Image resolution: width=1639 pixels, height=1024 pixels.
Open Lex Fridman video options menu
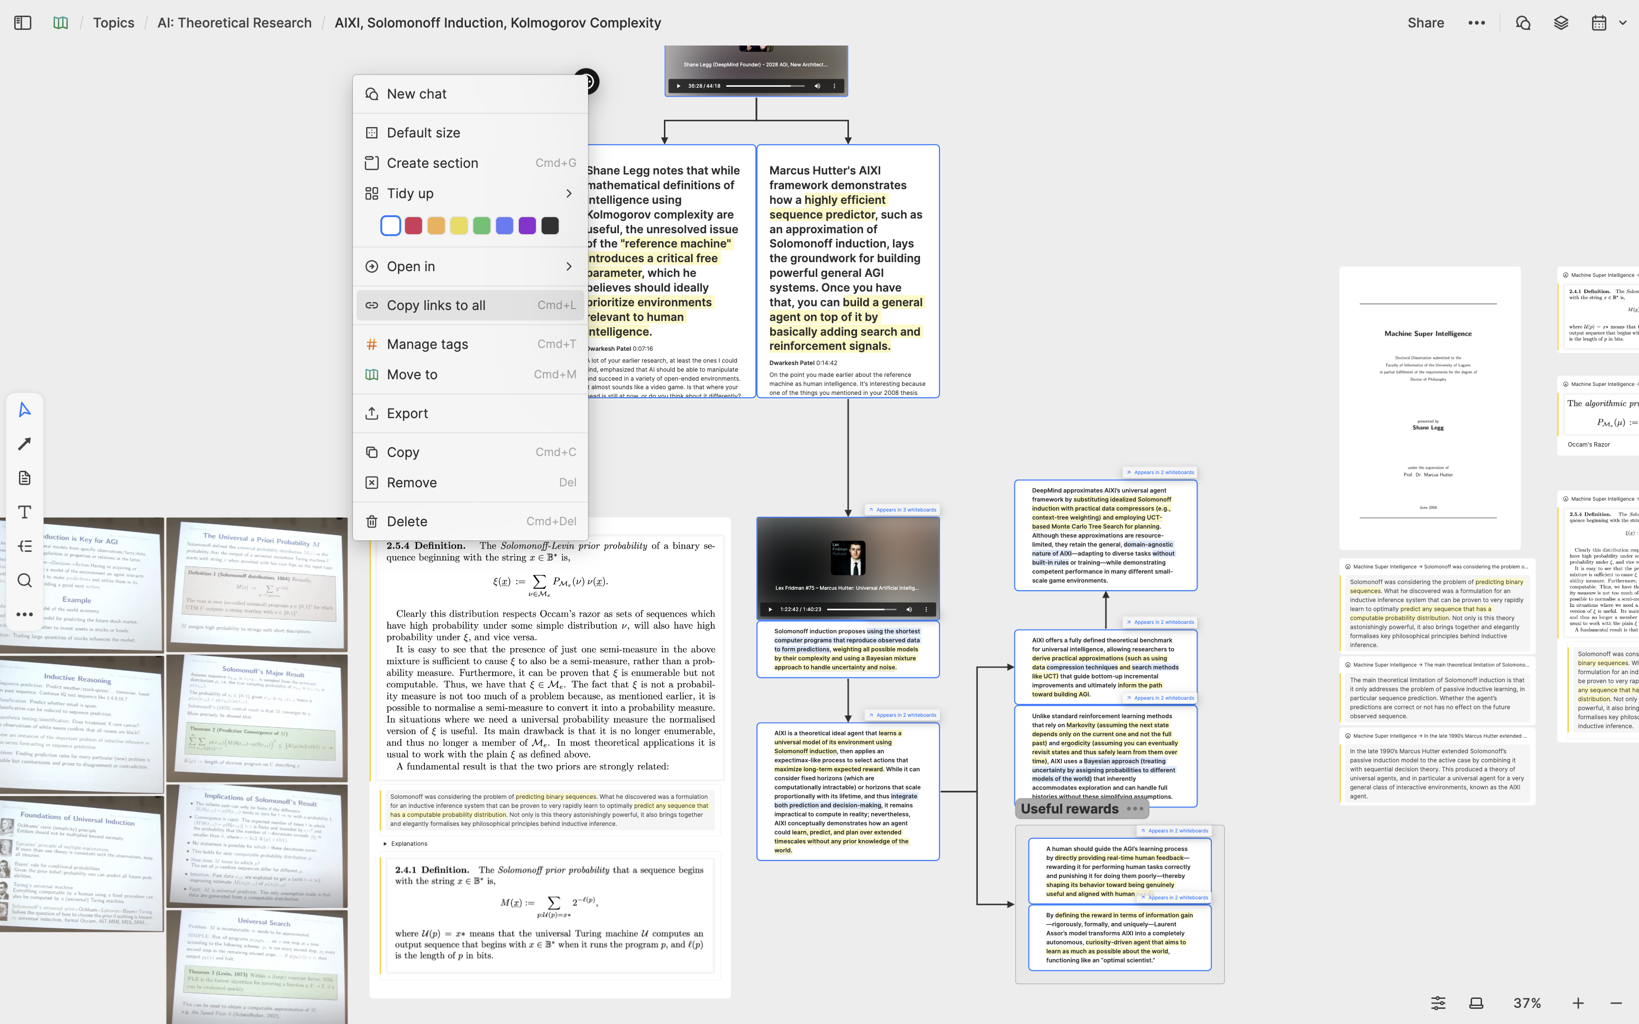[927, 610]
